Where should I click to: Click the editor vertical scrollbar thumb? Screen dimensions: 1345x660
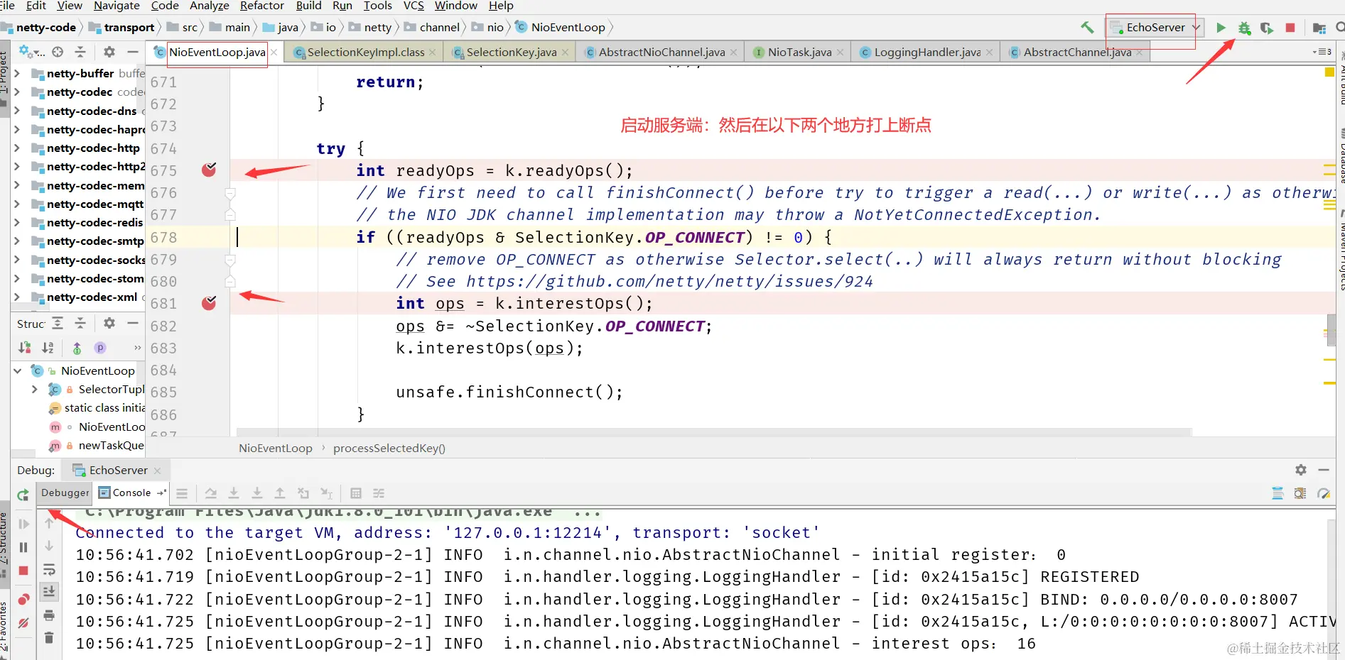pyautogui.click(x=1331, y=329)
